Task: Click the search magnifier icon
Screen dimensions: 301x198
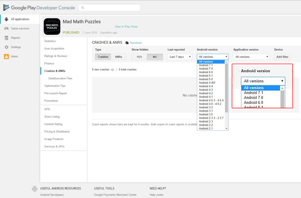Action: pyautogui.click(x=83, y=8)
